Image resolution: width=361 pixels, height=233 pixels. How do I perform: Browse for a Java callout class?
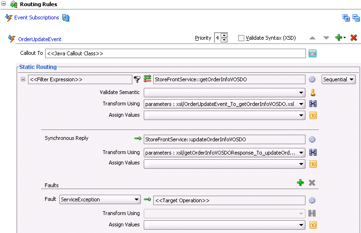coord(313,53)
